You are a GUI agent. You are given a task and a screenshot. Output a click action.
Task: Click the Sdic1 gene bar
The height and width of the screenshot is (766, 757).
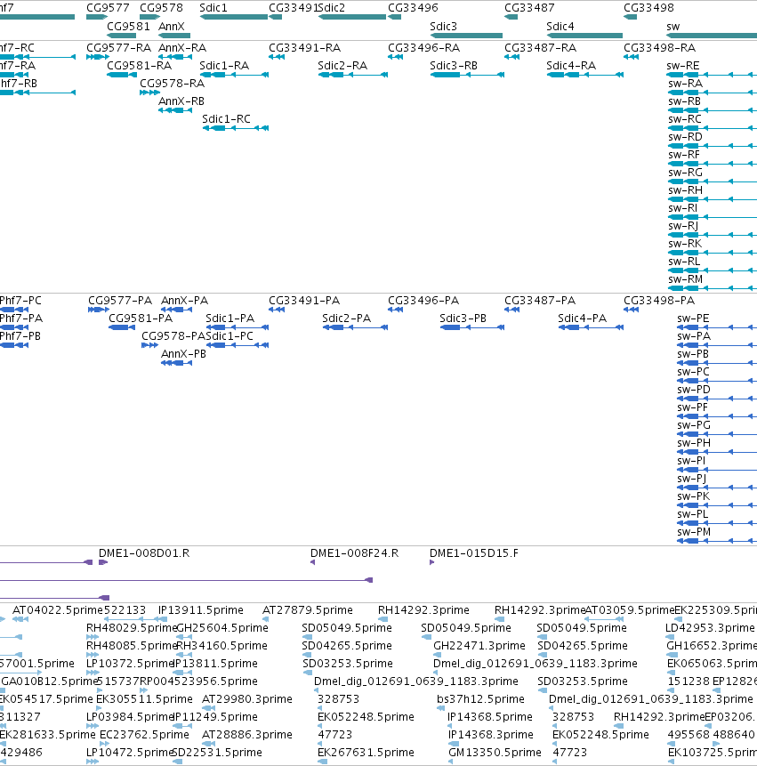[234, 17]
